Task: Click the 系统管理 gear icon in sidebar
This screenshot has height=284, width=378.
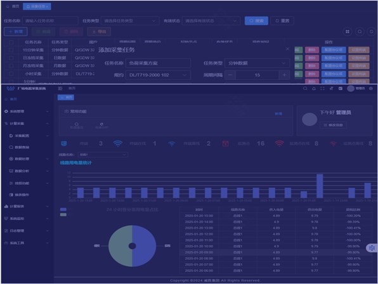Action: point(6,112)
